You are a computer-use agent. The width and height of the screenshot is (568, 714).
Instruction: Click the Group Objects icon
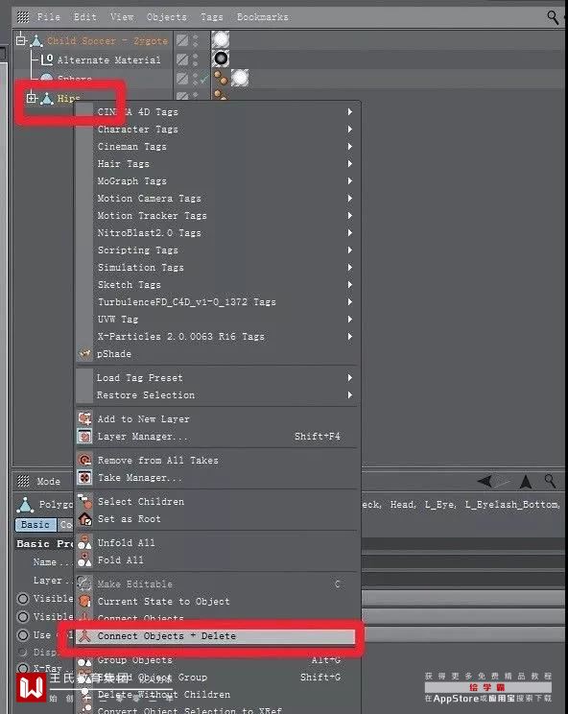coord(84,660)
